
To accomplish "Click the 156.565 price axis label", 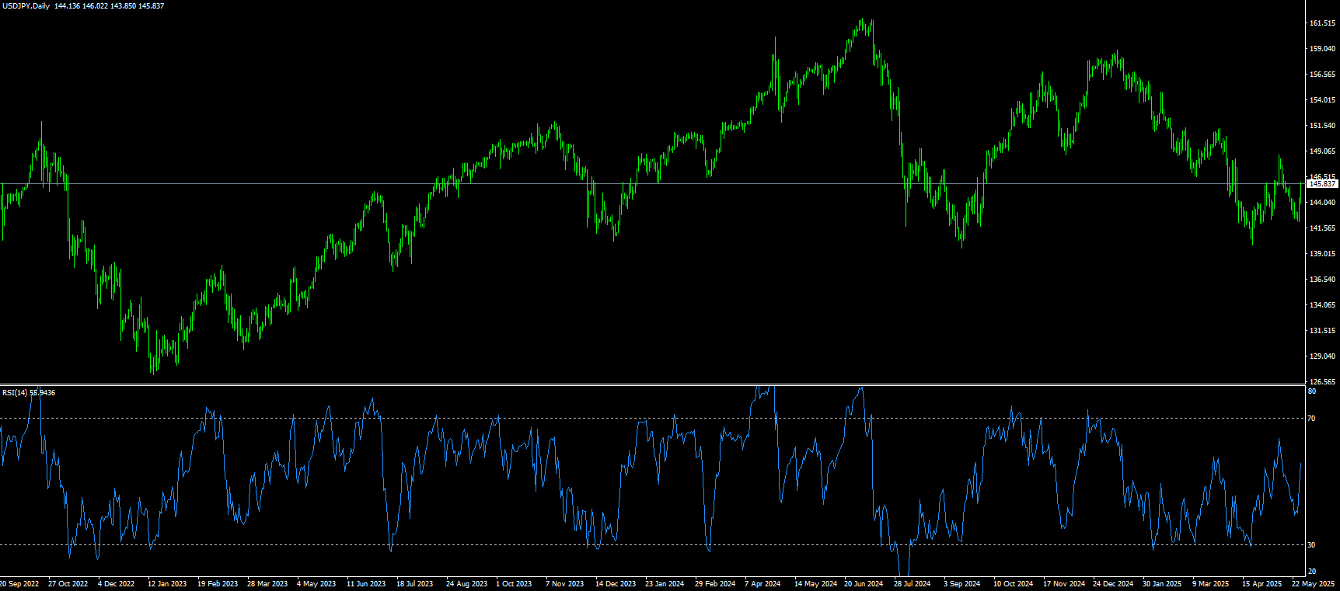I will [1321, 75].
